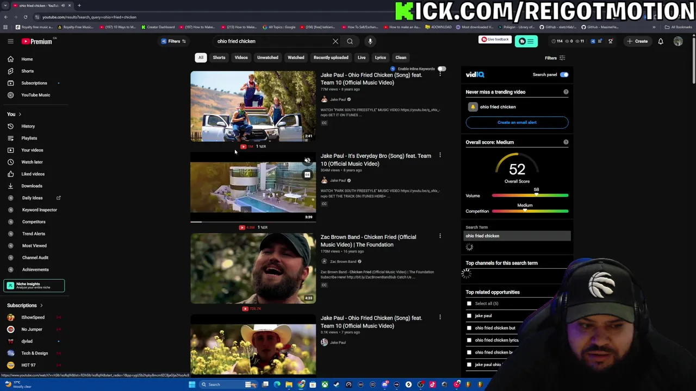This screenshot has width=696, height=391.
Task: Clear the search box with X
Action: pos(335,41)
